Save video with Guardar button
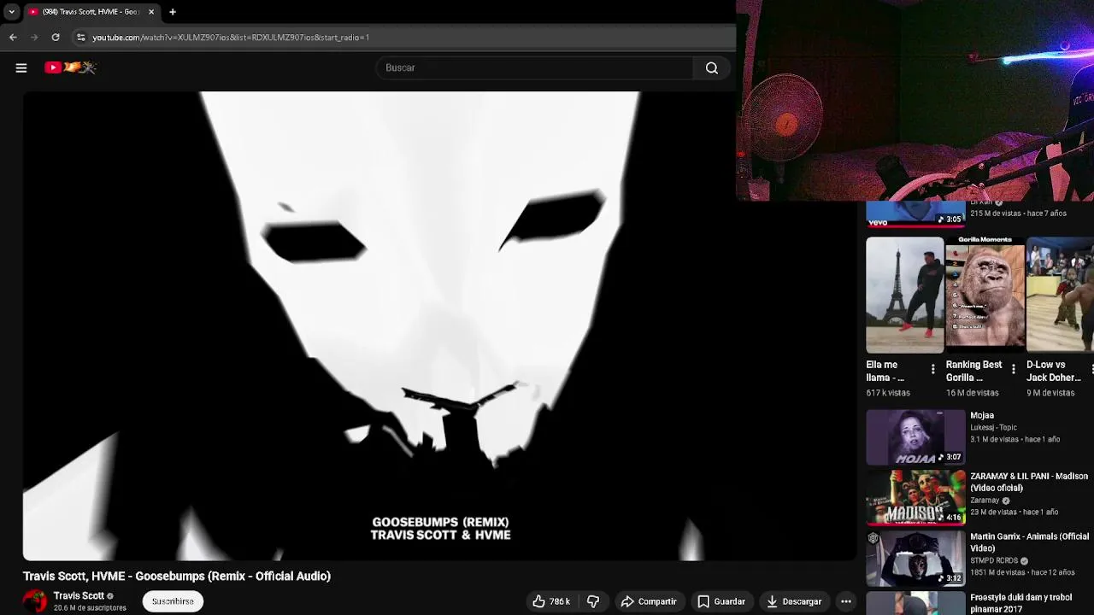Image resolution: width=1094 pixels, height=615 pixels. point(721,601)
